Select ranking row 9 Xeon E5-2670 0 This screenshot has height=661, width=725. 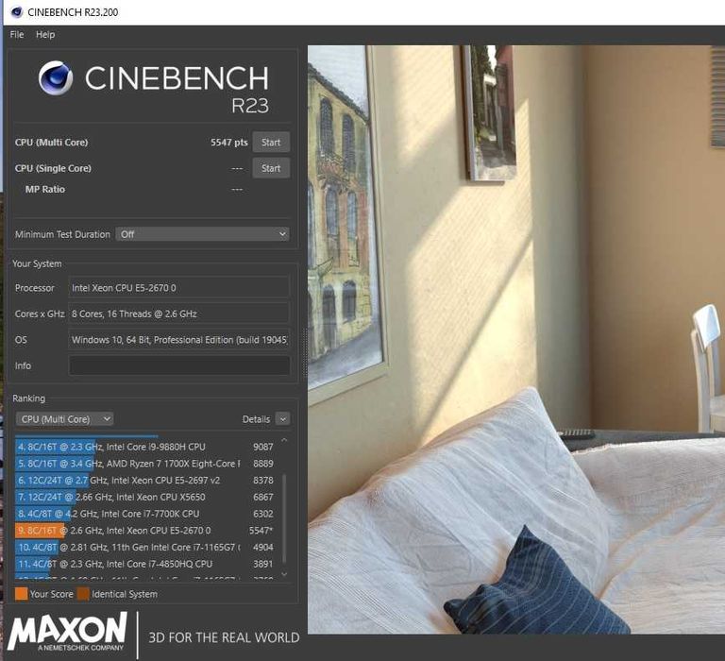[144, 530]
